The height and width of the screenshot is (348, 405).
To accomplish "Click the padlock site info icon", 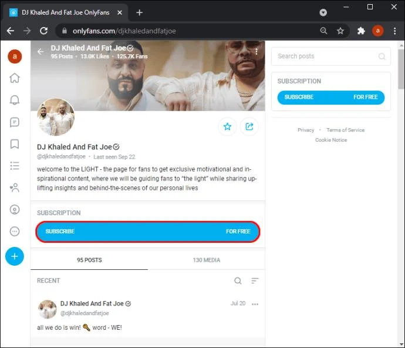I will [65, 31].
